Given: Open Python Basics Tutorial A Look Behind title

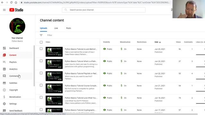Looking at the screenshot, I should pos(81,49).
